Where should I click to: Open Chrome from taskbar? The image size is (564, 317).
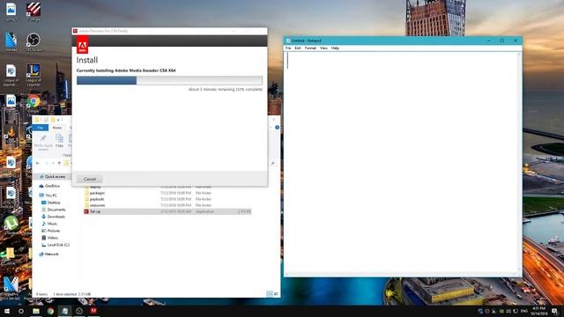click(50, 311)
